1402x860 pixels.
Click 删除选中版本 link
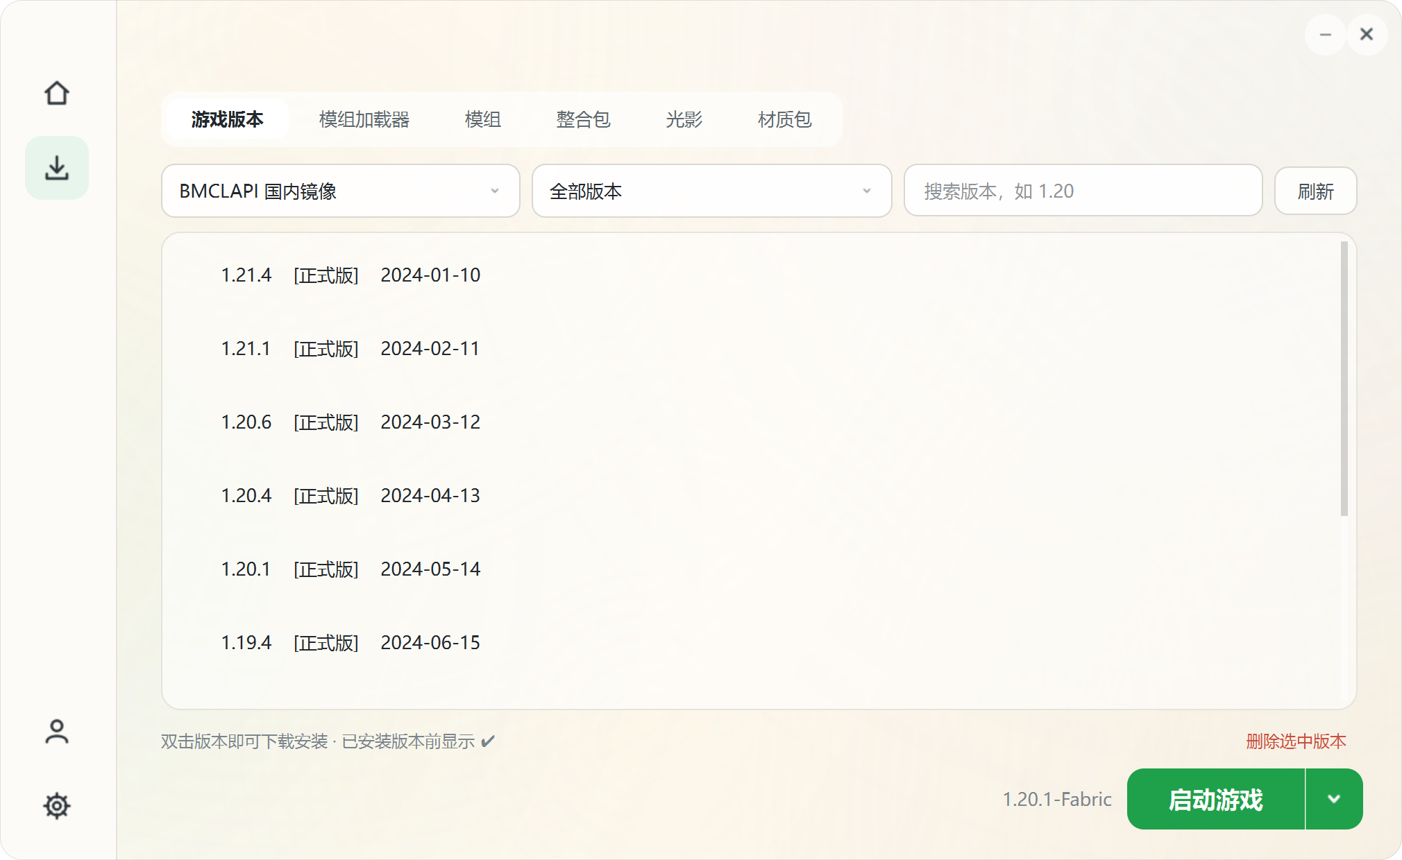(x=1296, y=741)
